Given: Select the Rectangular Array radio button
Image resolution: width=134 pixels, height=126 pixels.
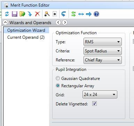Looking at the screenshot, I should 58,86.
